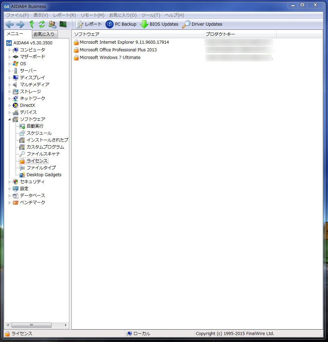328x342 pixels.
Task: Select the 設定 tree icon
Action: point(16,189)
